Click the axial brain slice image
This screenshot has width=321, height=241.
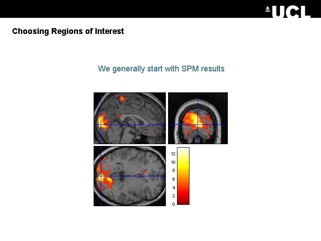(x=130, y=176)
